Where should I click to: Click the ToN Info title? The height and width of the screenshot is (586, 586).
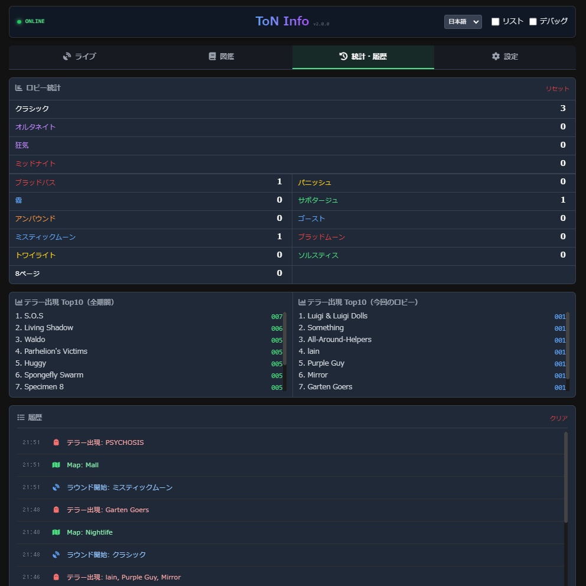[x=282, y=21]
